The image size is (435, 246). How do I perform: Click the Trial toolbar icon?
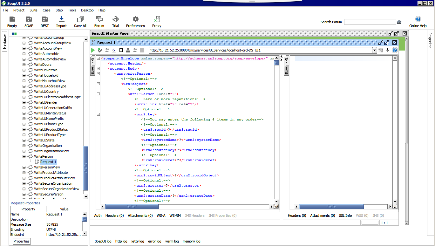tap(115, 22)
